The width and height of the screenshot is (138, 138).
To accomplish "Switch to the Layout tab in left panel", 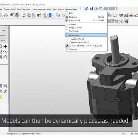I will tap(3, 36).
